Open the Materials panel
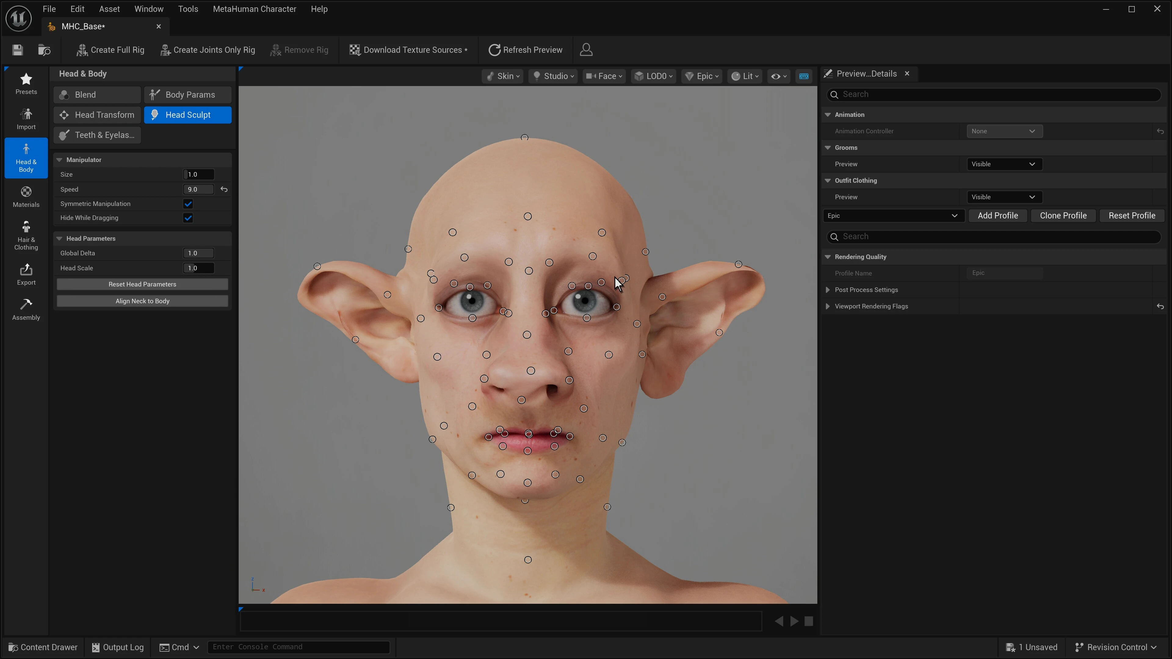The height and width of the screenshot is (659, 1172). tap(26, 197)
